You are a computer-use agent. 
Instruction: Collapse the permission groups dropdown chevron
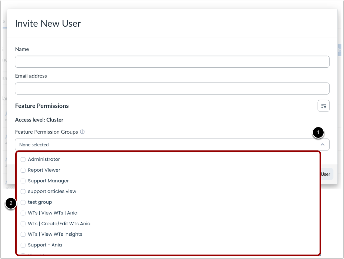(x=323, y=145)
